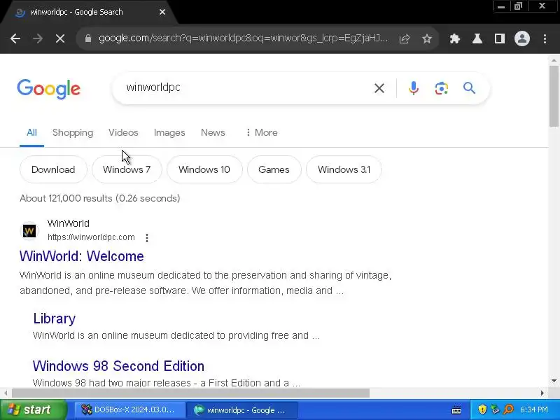Click the 6:34 PM clock
Viewport: 560px width, 420px height.
point(534,409)
